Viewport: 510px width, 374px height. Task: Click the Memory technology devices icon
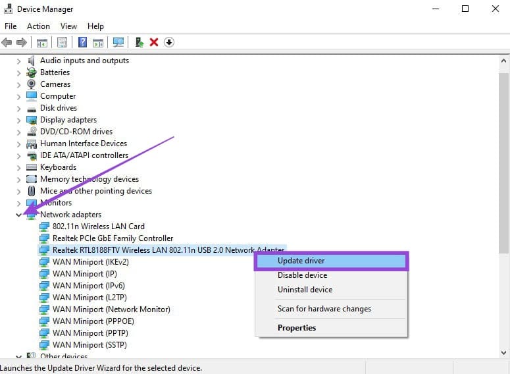(32, 179)
